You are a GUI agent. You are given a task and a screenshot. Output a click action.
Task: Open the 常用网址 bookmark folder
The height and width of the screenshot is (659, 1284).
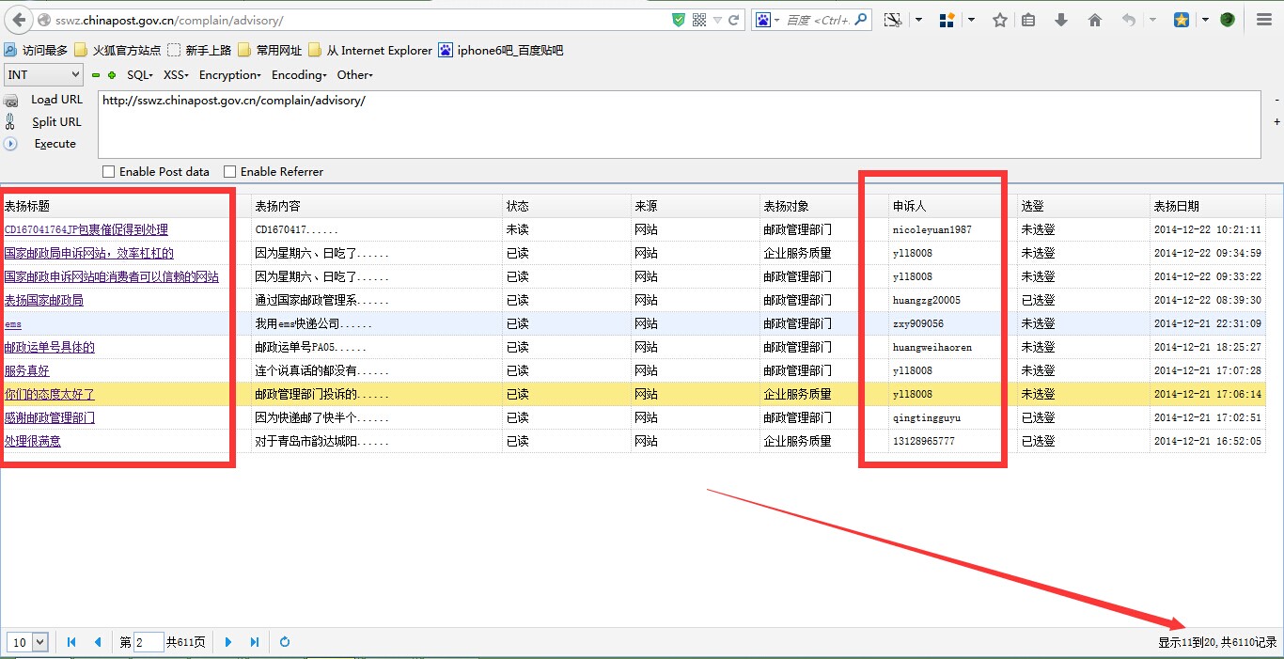point(270,51)
